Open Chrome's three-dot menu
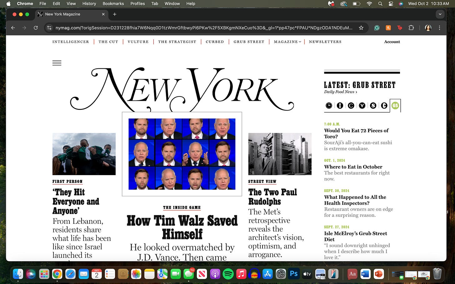Screen dimensions: 455x284 pos(439,28)
